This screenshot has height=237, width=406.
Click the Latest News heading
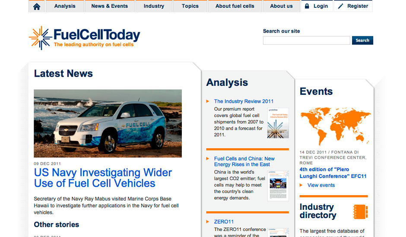click(x=63, y=74)
